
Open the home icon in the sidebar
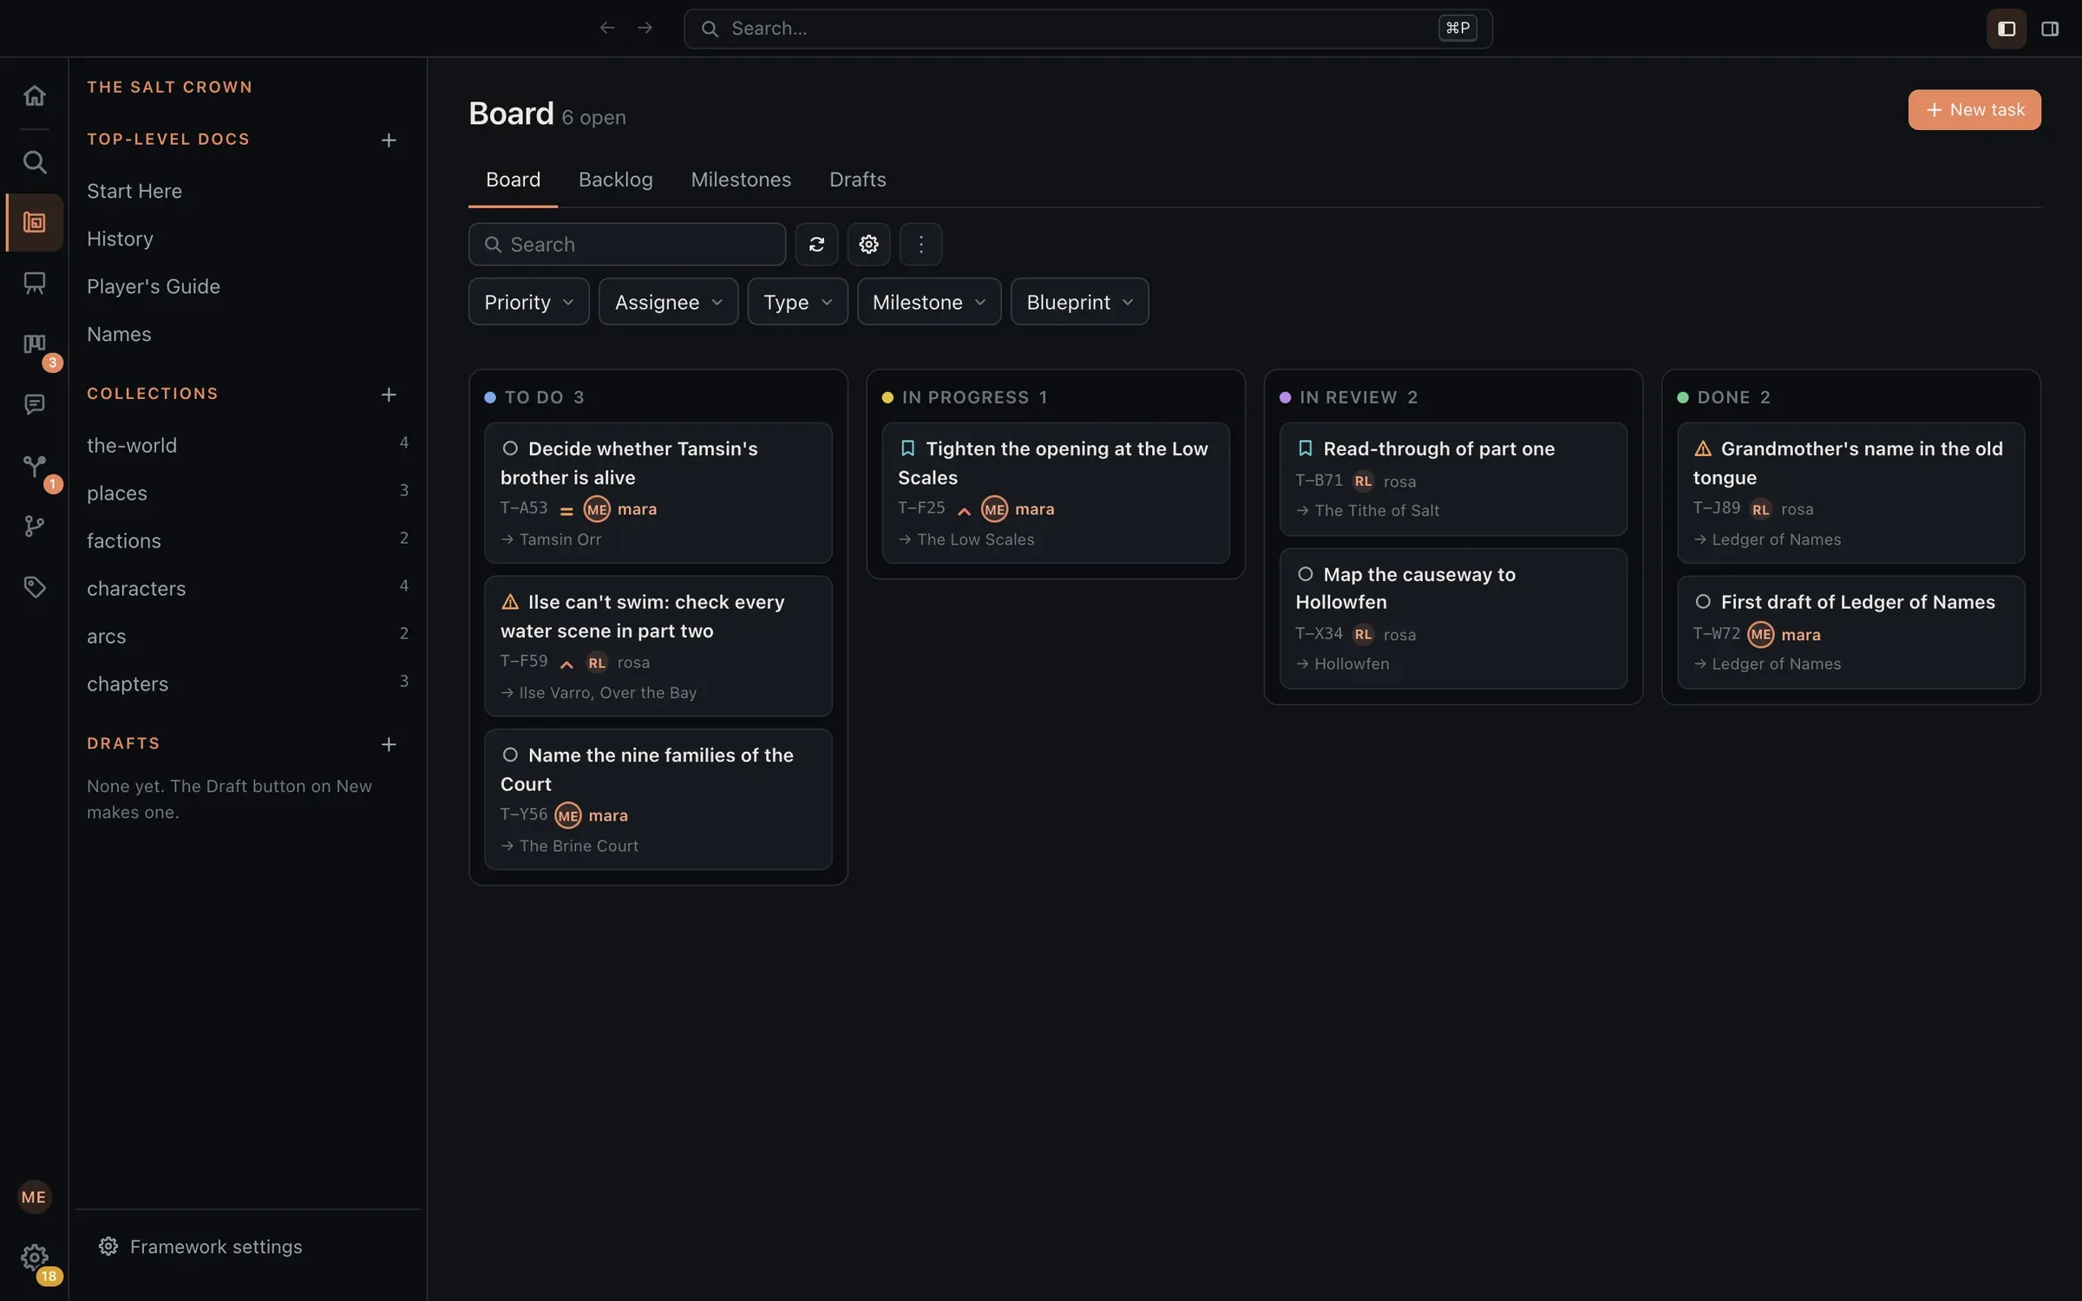(34, 95)
